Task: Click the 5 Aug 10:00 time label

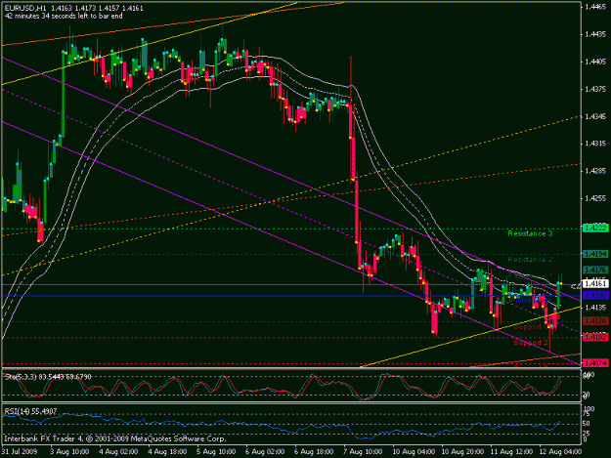Action: pyautogui.click(x=216, y=452)
